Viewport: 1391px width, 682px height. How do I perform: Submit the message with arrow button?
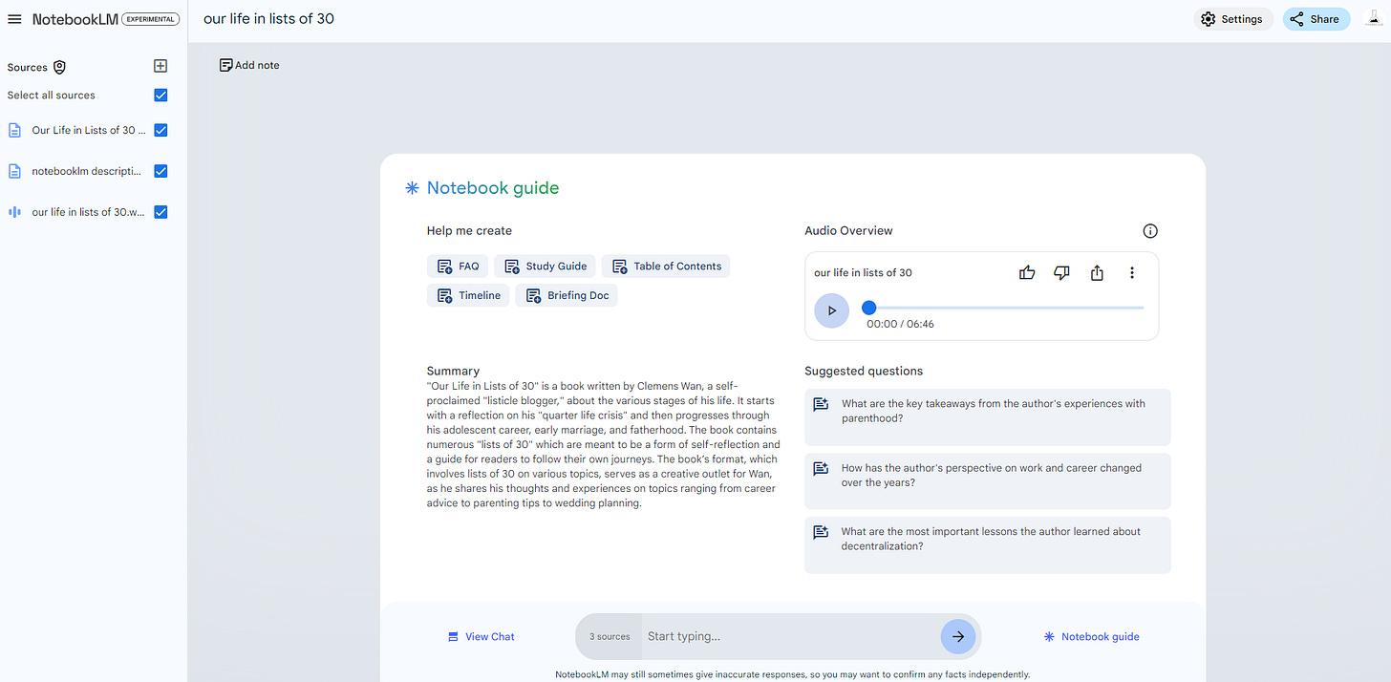click(x=958, y=636)
